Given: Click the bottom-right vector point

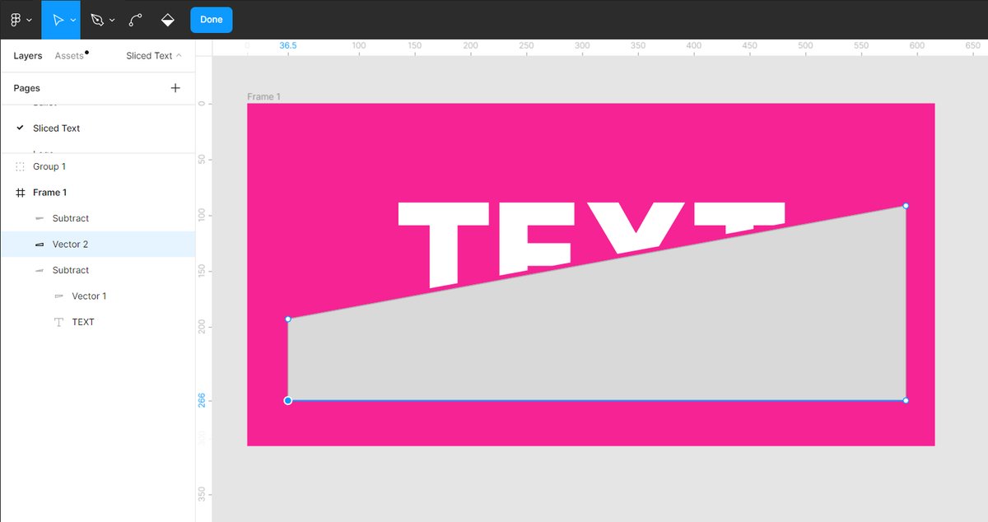Looking at the screenshot, I should (x=906, y=401).
